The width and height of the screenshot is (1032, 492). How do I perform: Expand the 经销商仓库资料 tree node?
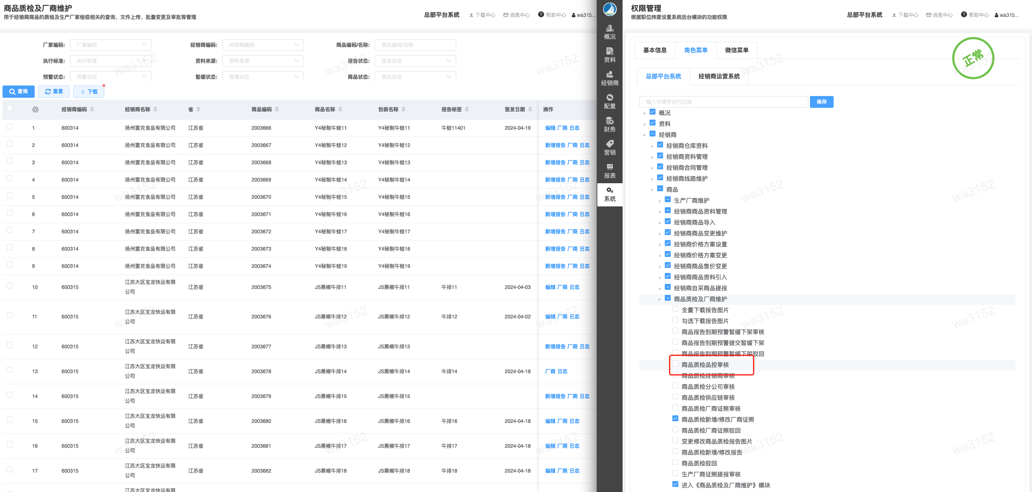(652, 146)
